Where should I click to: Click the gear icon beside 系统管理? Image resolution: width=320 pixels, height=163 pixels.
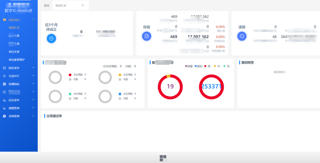(x=4, y=116)
